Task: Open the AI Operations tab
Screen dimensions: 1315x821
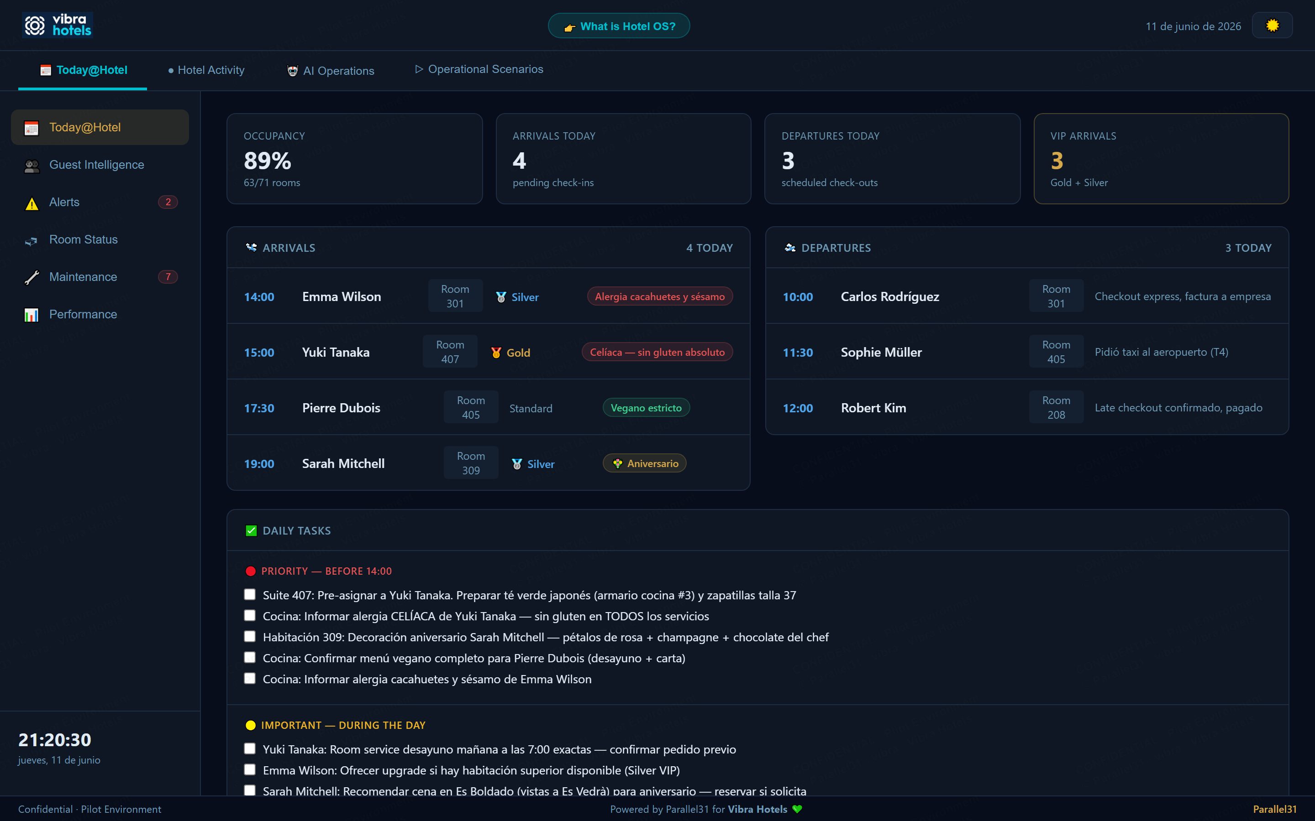Action: pos(331,71)
